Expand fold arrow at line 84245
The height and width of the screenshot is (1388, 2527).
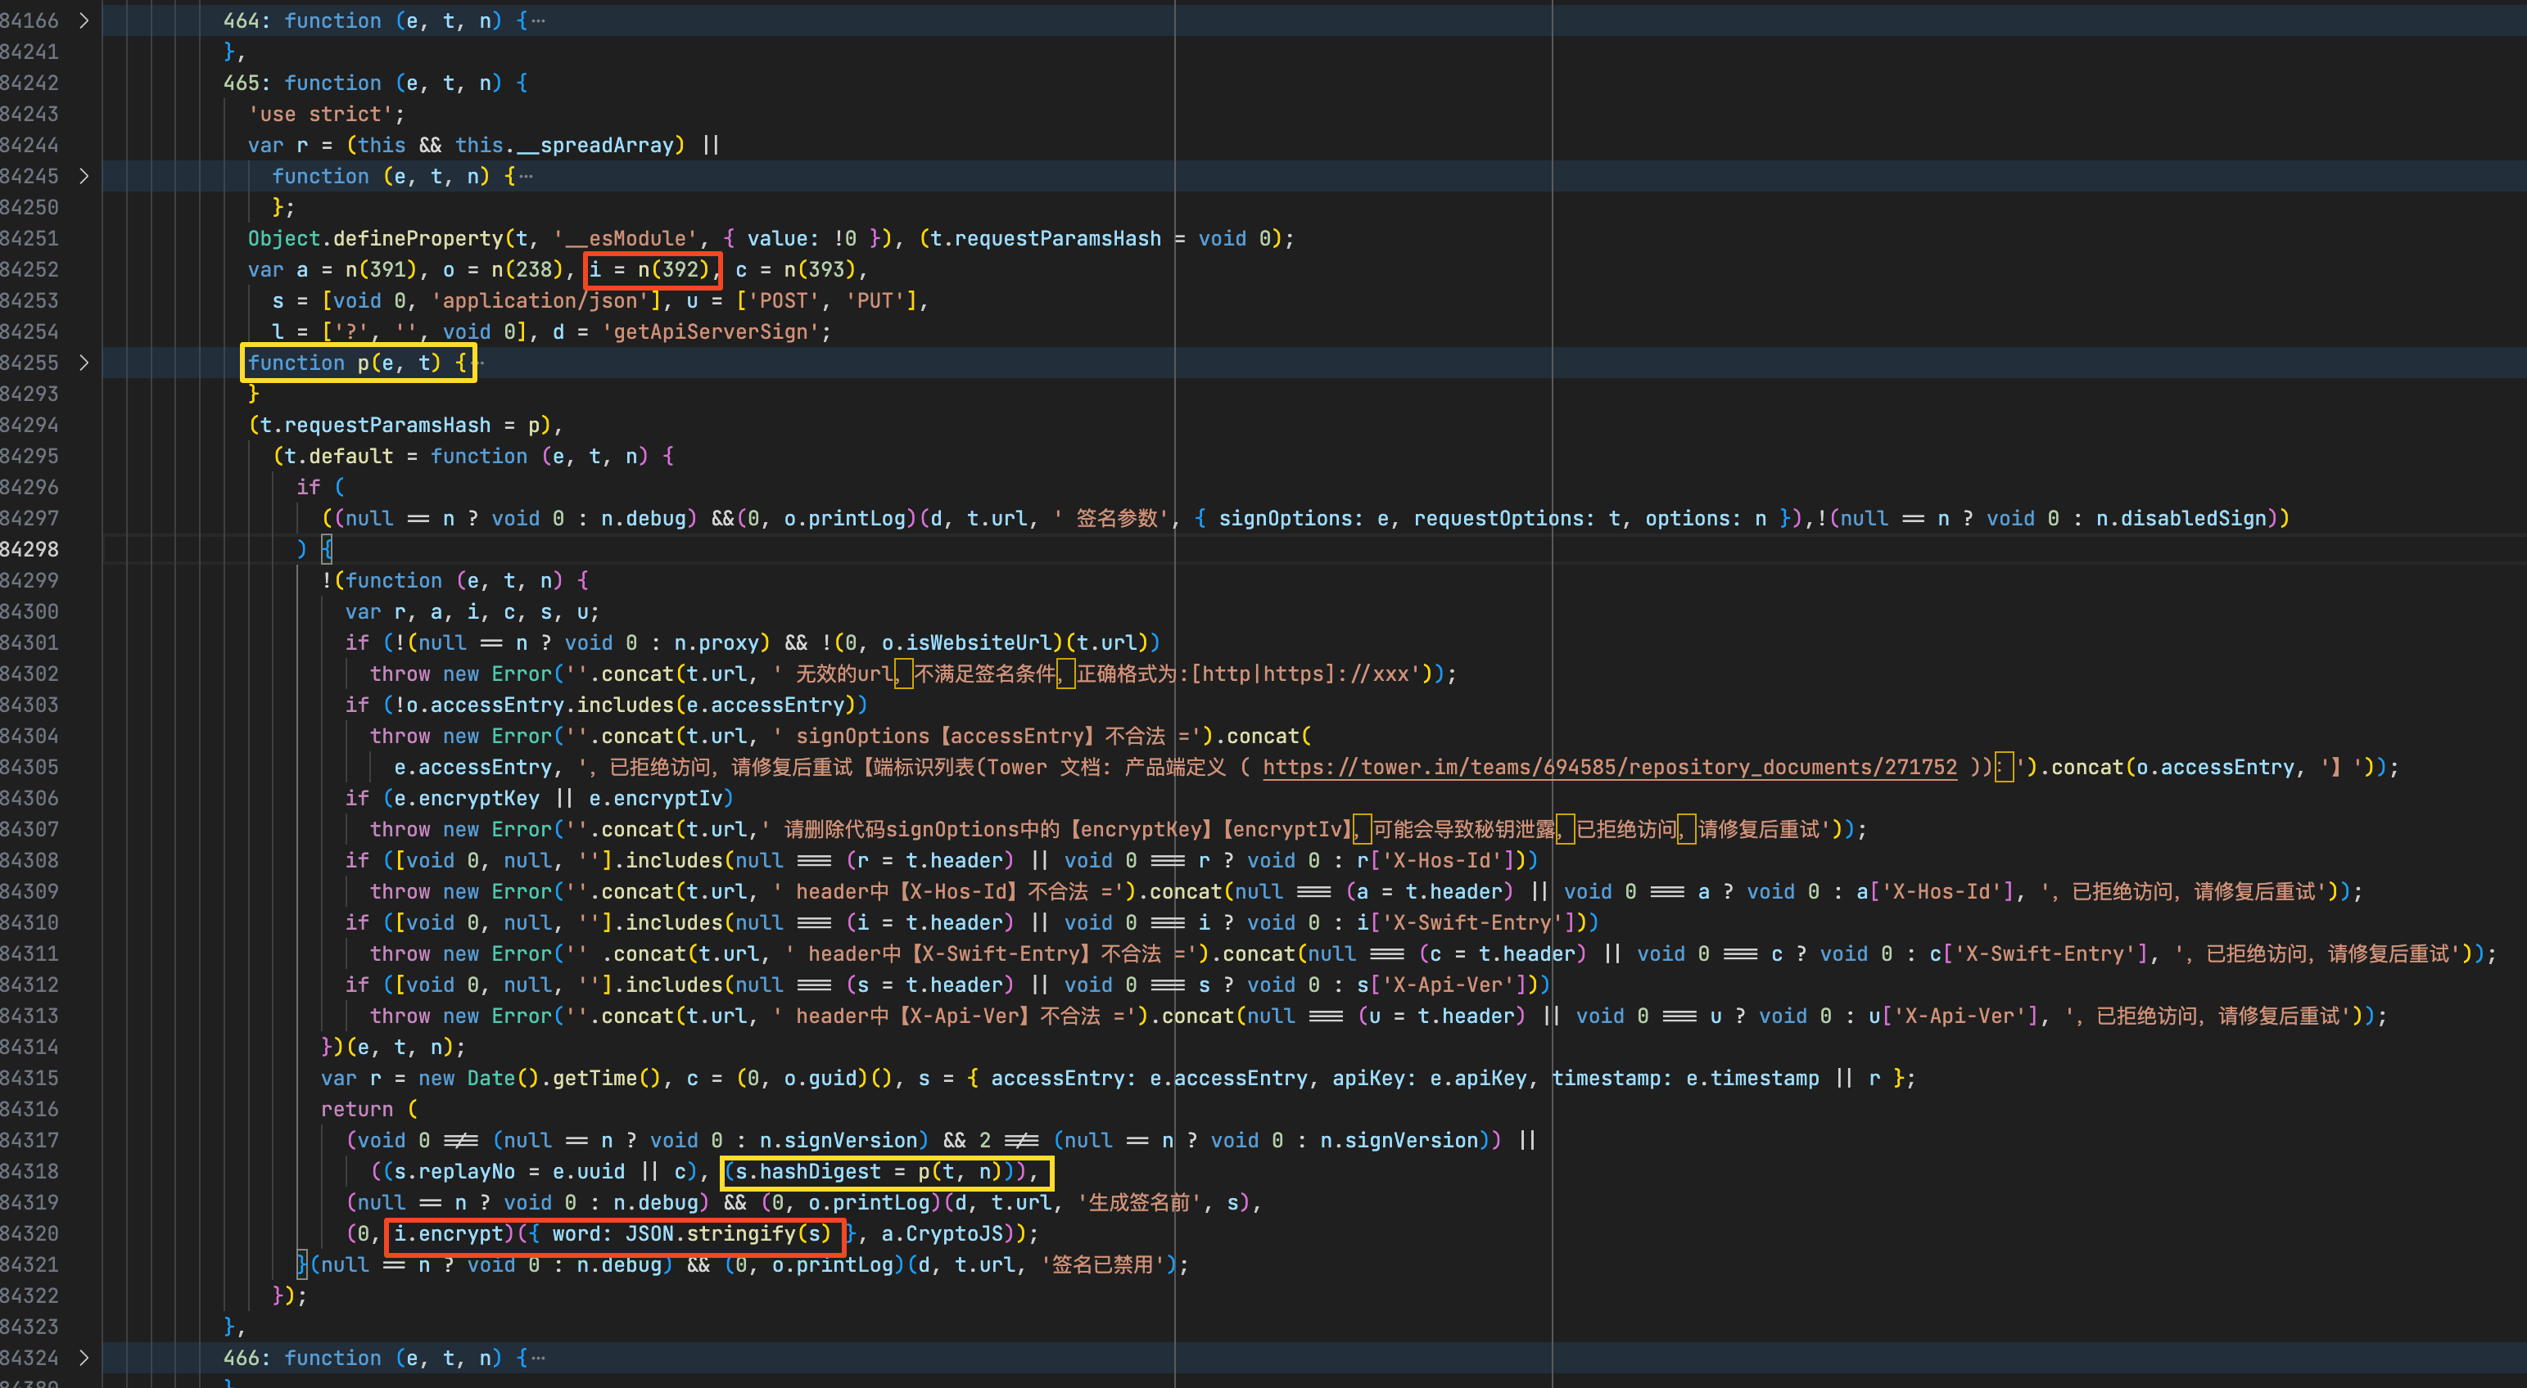[84, 177]
